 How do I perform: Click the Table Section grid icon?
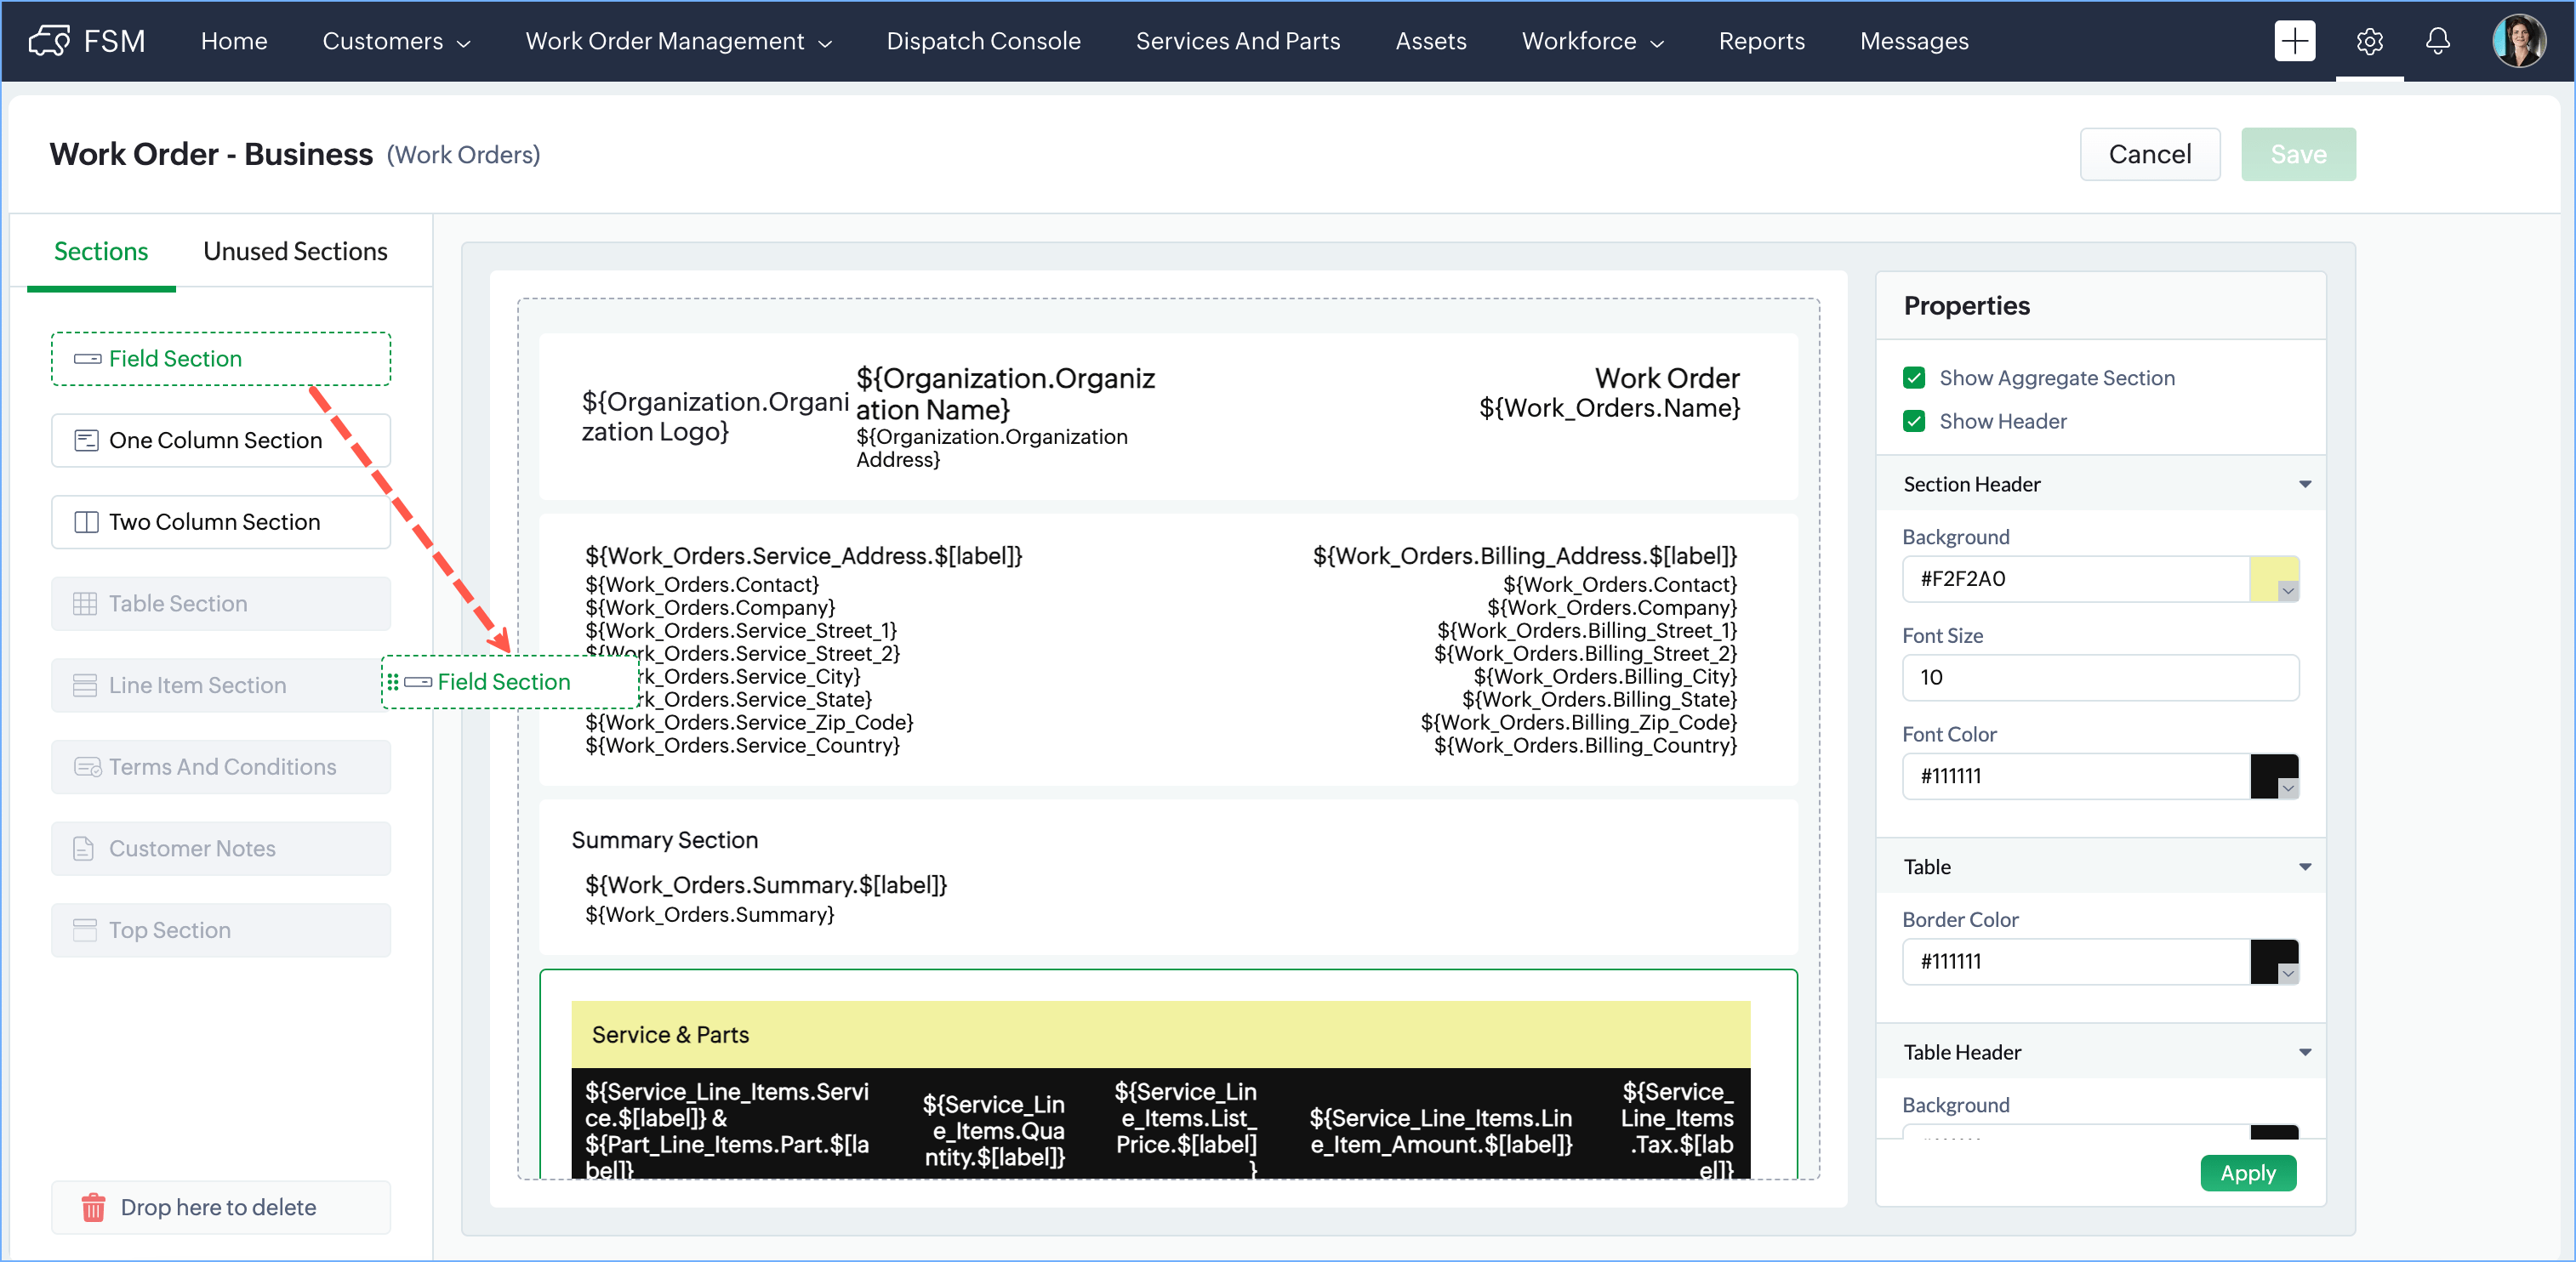coord(85,604)
